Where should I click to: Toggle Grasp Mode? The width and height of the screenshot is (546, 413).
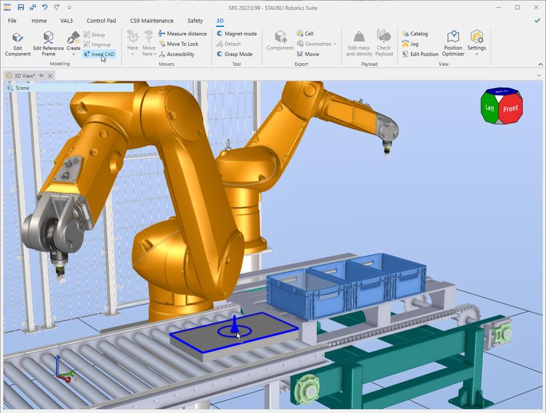click(x=234, y=54)
